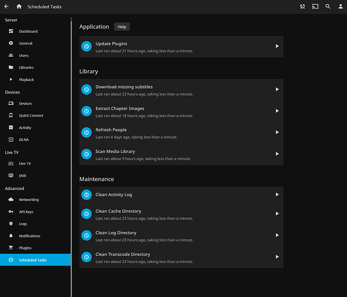Viewport: 347px width, 297px height.
Task: Open General settings menu item
Action: tap(35, 43)
